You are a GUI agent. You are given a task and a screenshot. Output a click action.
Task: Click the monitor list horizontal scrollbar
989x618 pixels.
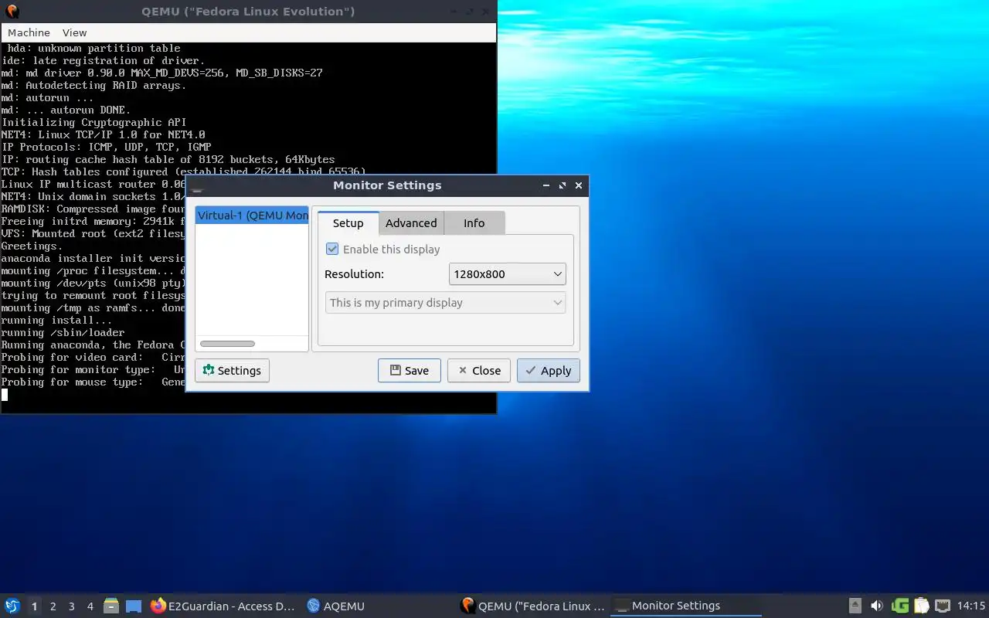(x=227, y=344)
